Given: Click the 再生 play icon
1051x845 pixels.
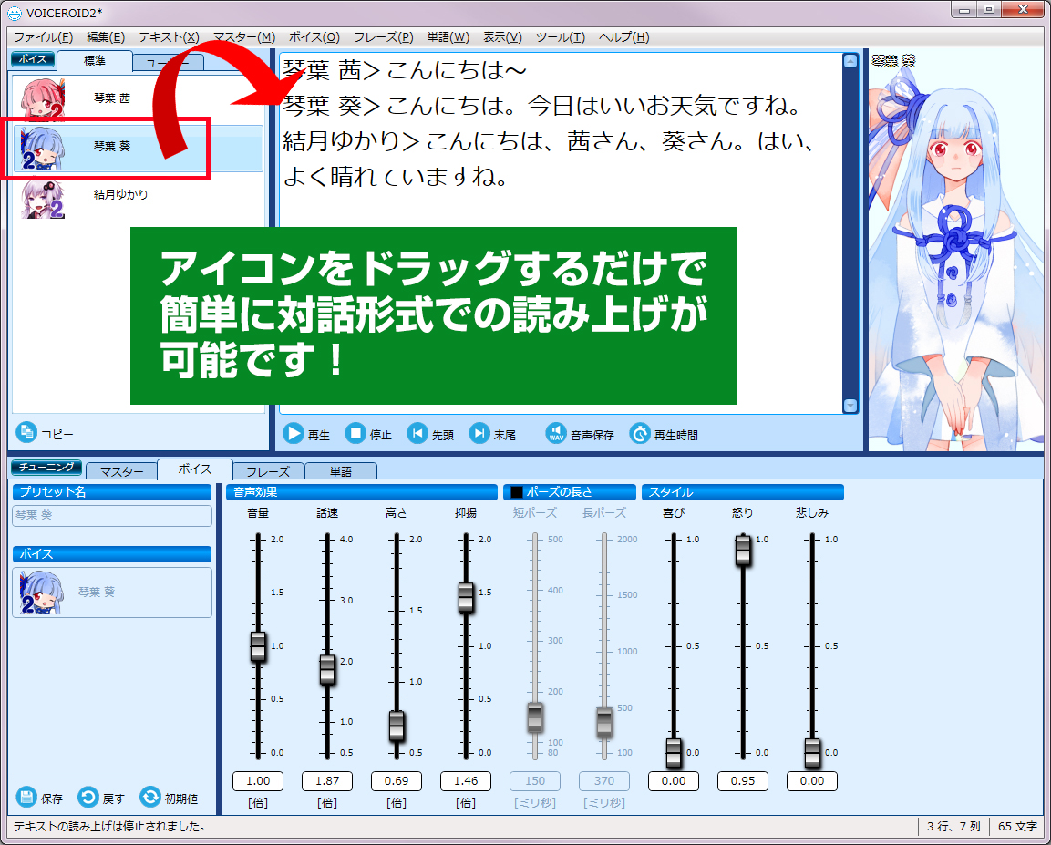Looking at the screenshot, I should (293, 434).
